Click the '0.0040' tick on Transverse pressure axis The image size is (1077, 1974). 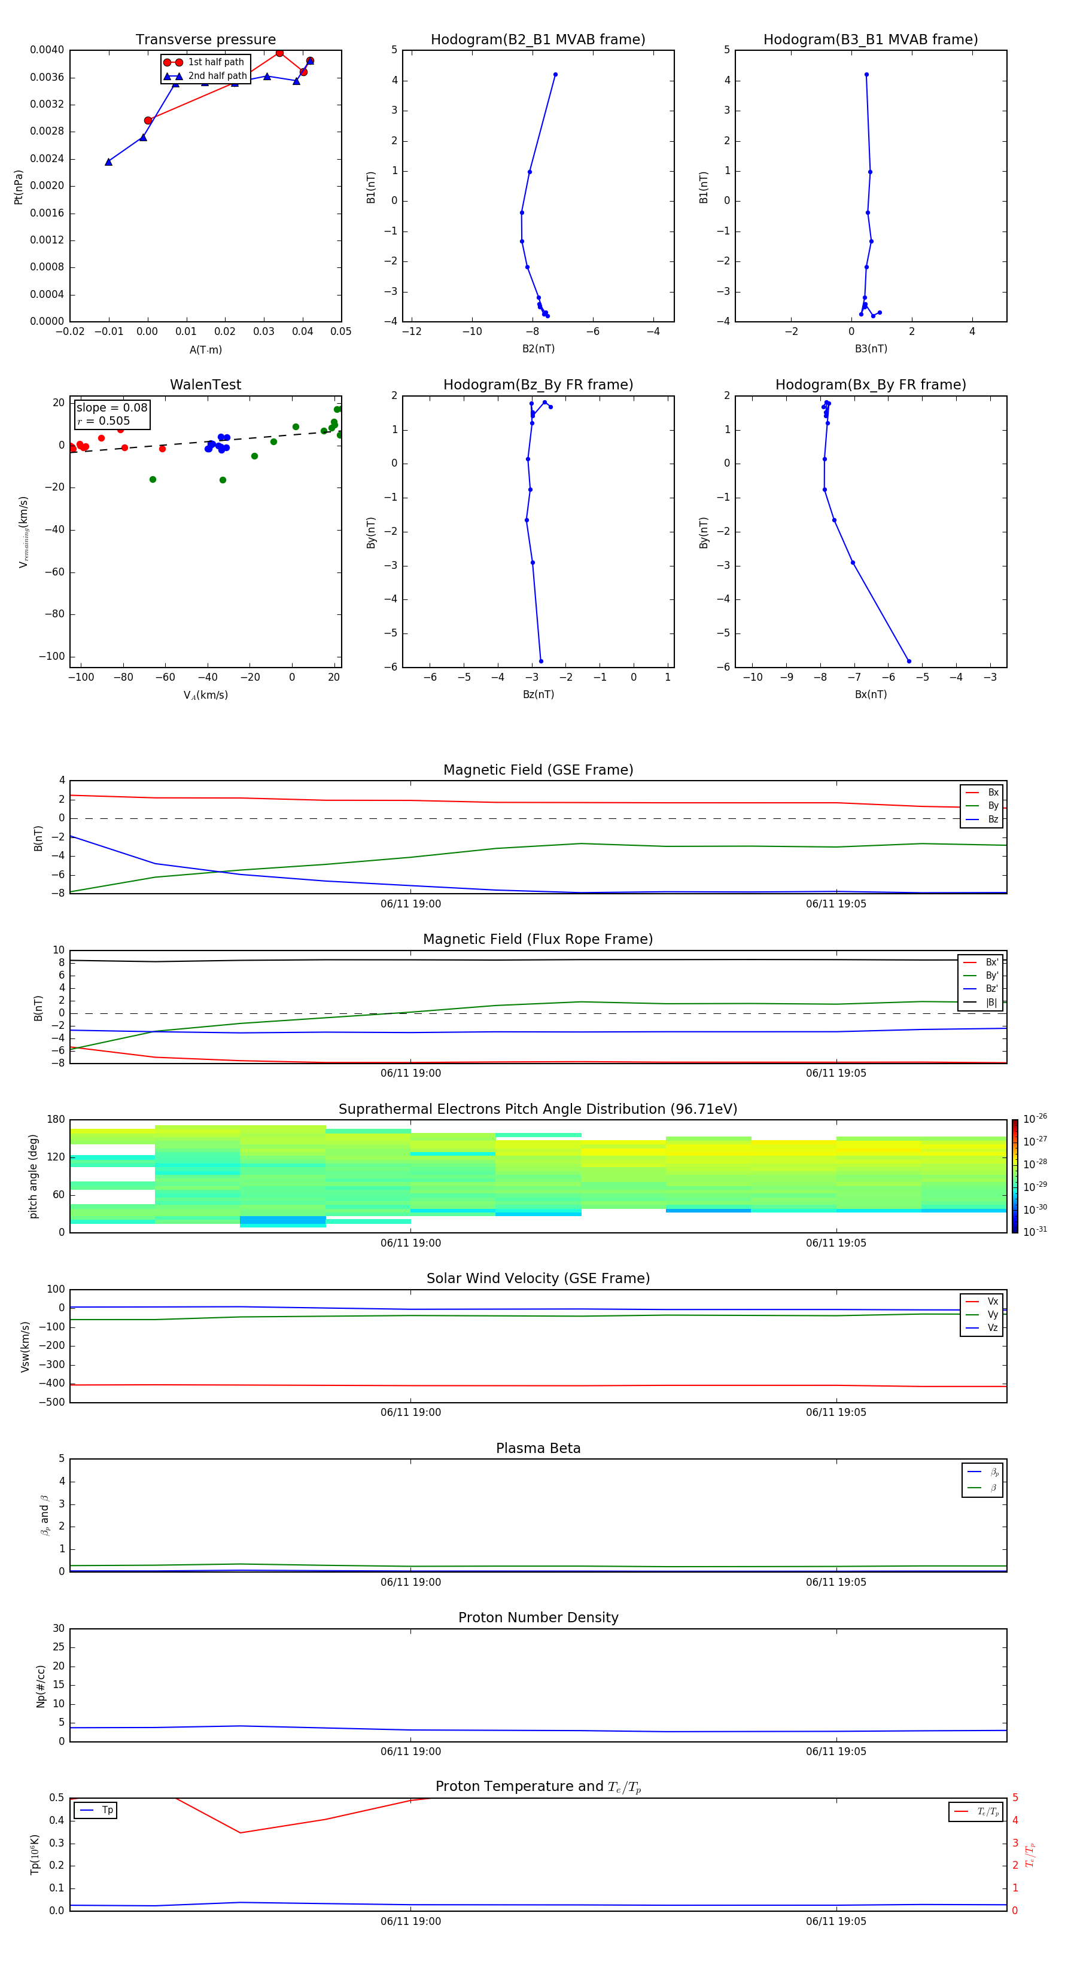(47, 50)
